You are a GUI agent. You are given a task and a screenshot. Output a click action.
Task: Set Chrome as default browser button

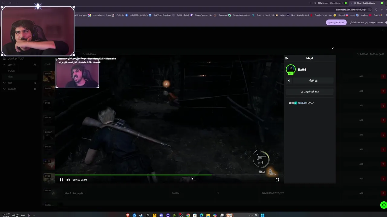pos(336,22)
